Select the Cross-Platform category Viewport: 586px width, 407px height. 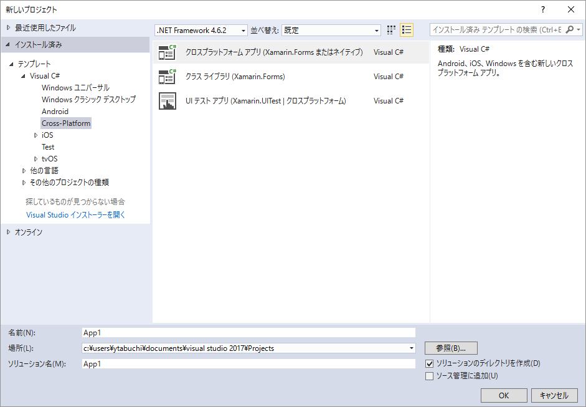point(66,123)
